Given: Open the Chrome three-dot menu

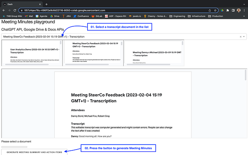Looking at the screenshot, I should (x=244, y=10).
